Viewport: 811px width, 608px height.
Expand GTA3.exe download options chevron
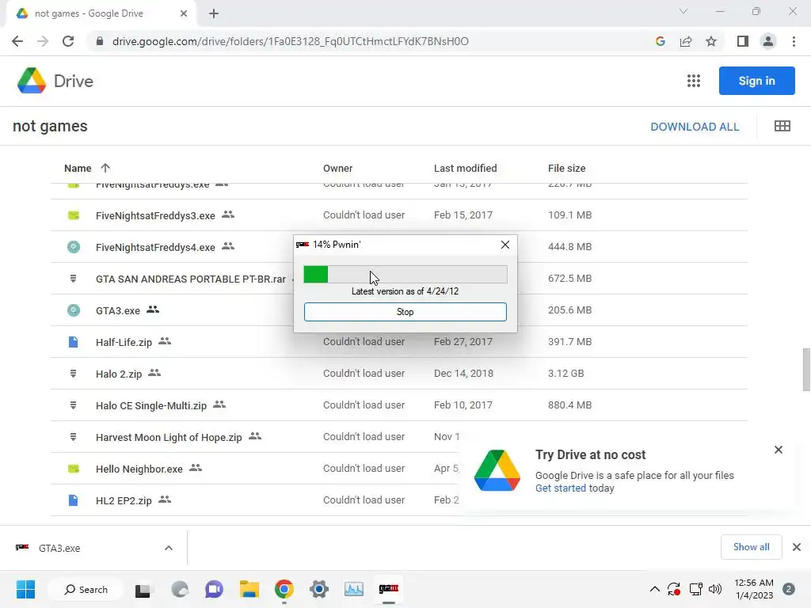click(x=169, y=548)
